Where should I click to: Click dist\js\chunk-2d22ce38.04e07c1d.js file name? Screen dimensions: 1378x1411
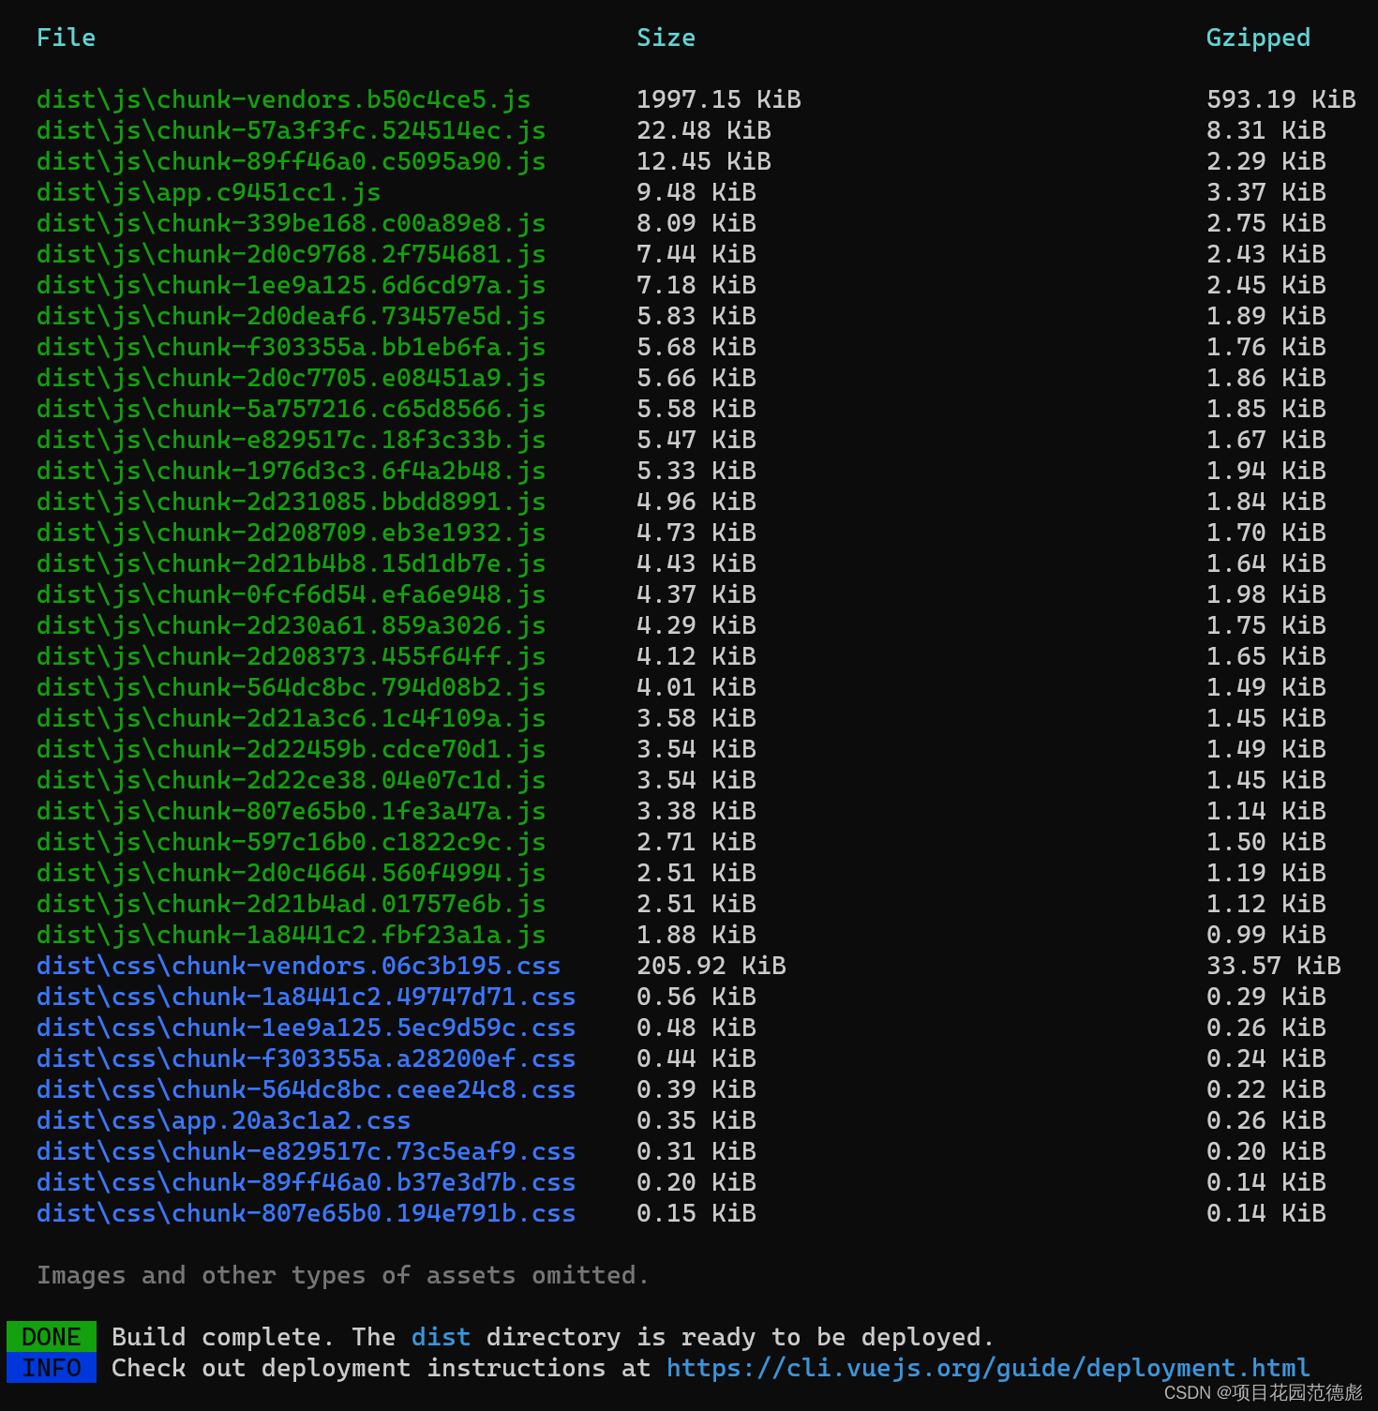click(x=292, y=780)
